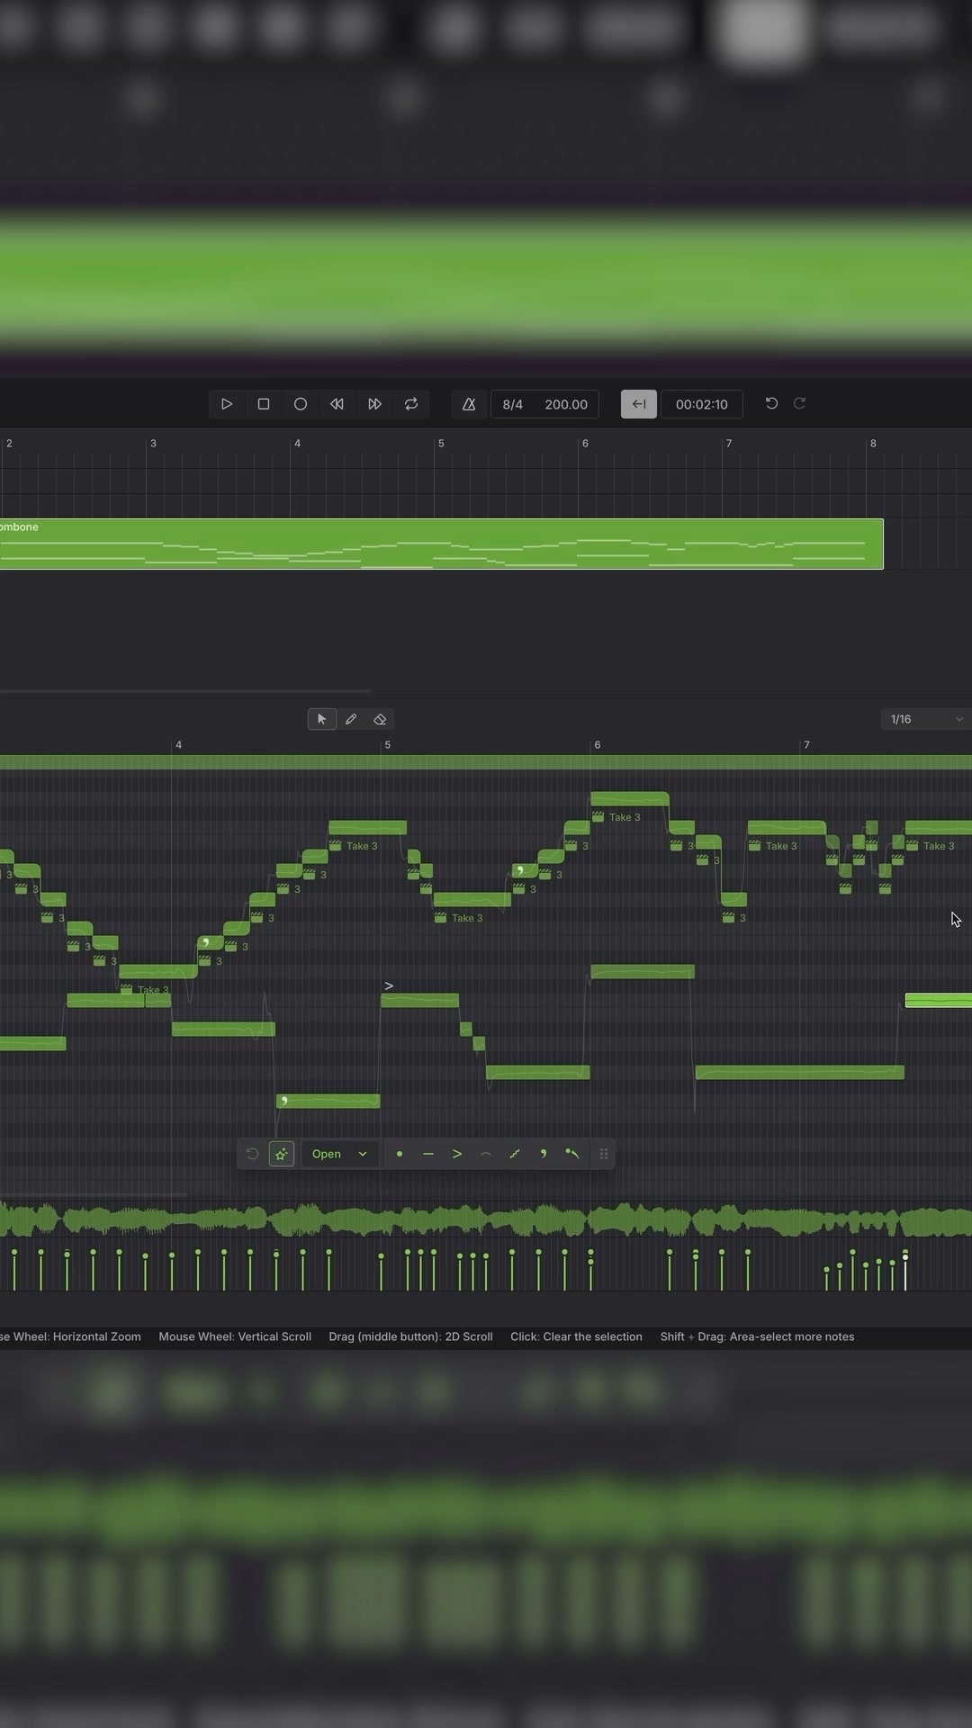Start recording with the circle Record button
This screenshot has height=1728, width=972.
pos(301,404)
